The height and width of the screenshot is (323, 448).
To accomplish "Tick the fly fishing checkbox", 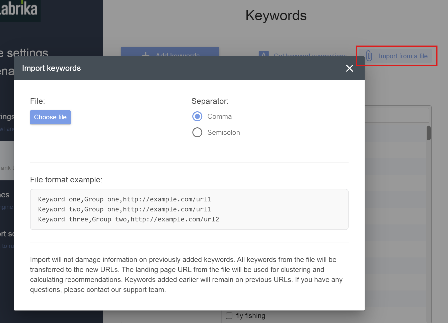I will coord(229,316).
